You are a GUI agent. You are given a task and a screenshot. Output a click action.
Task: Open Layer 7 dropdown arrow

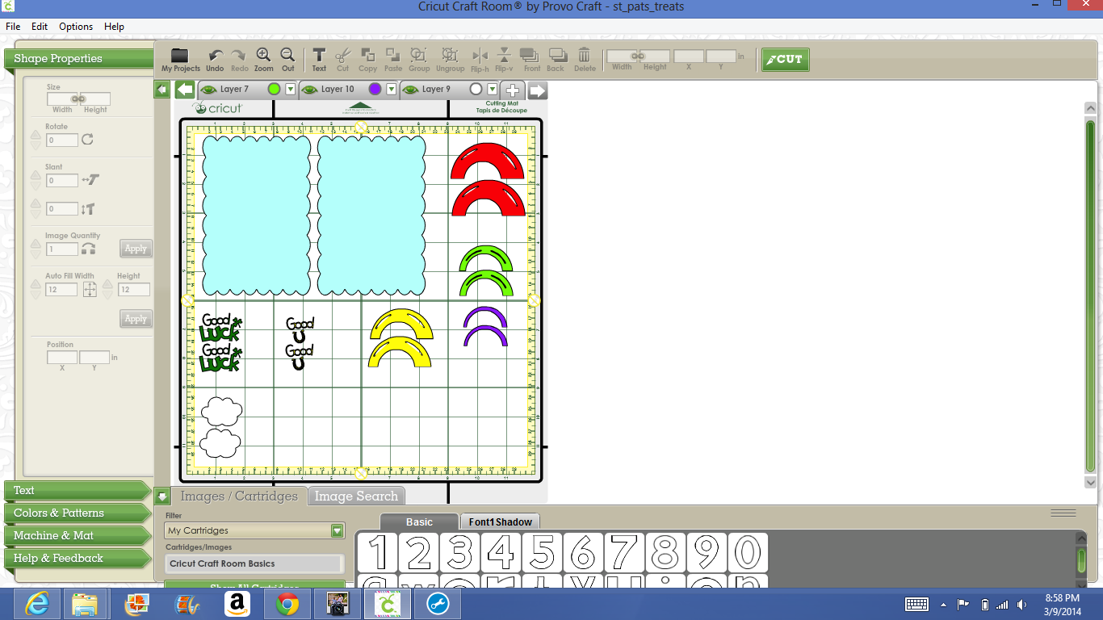(x=291, y=90)
